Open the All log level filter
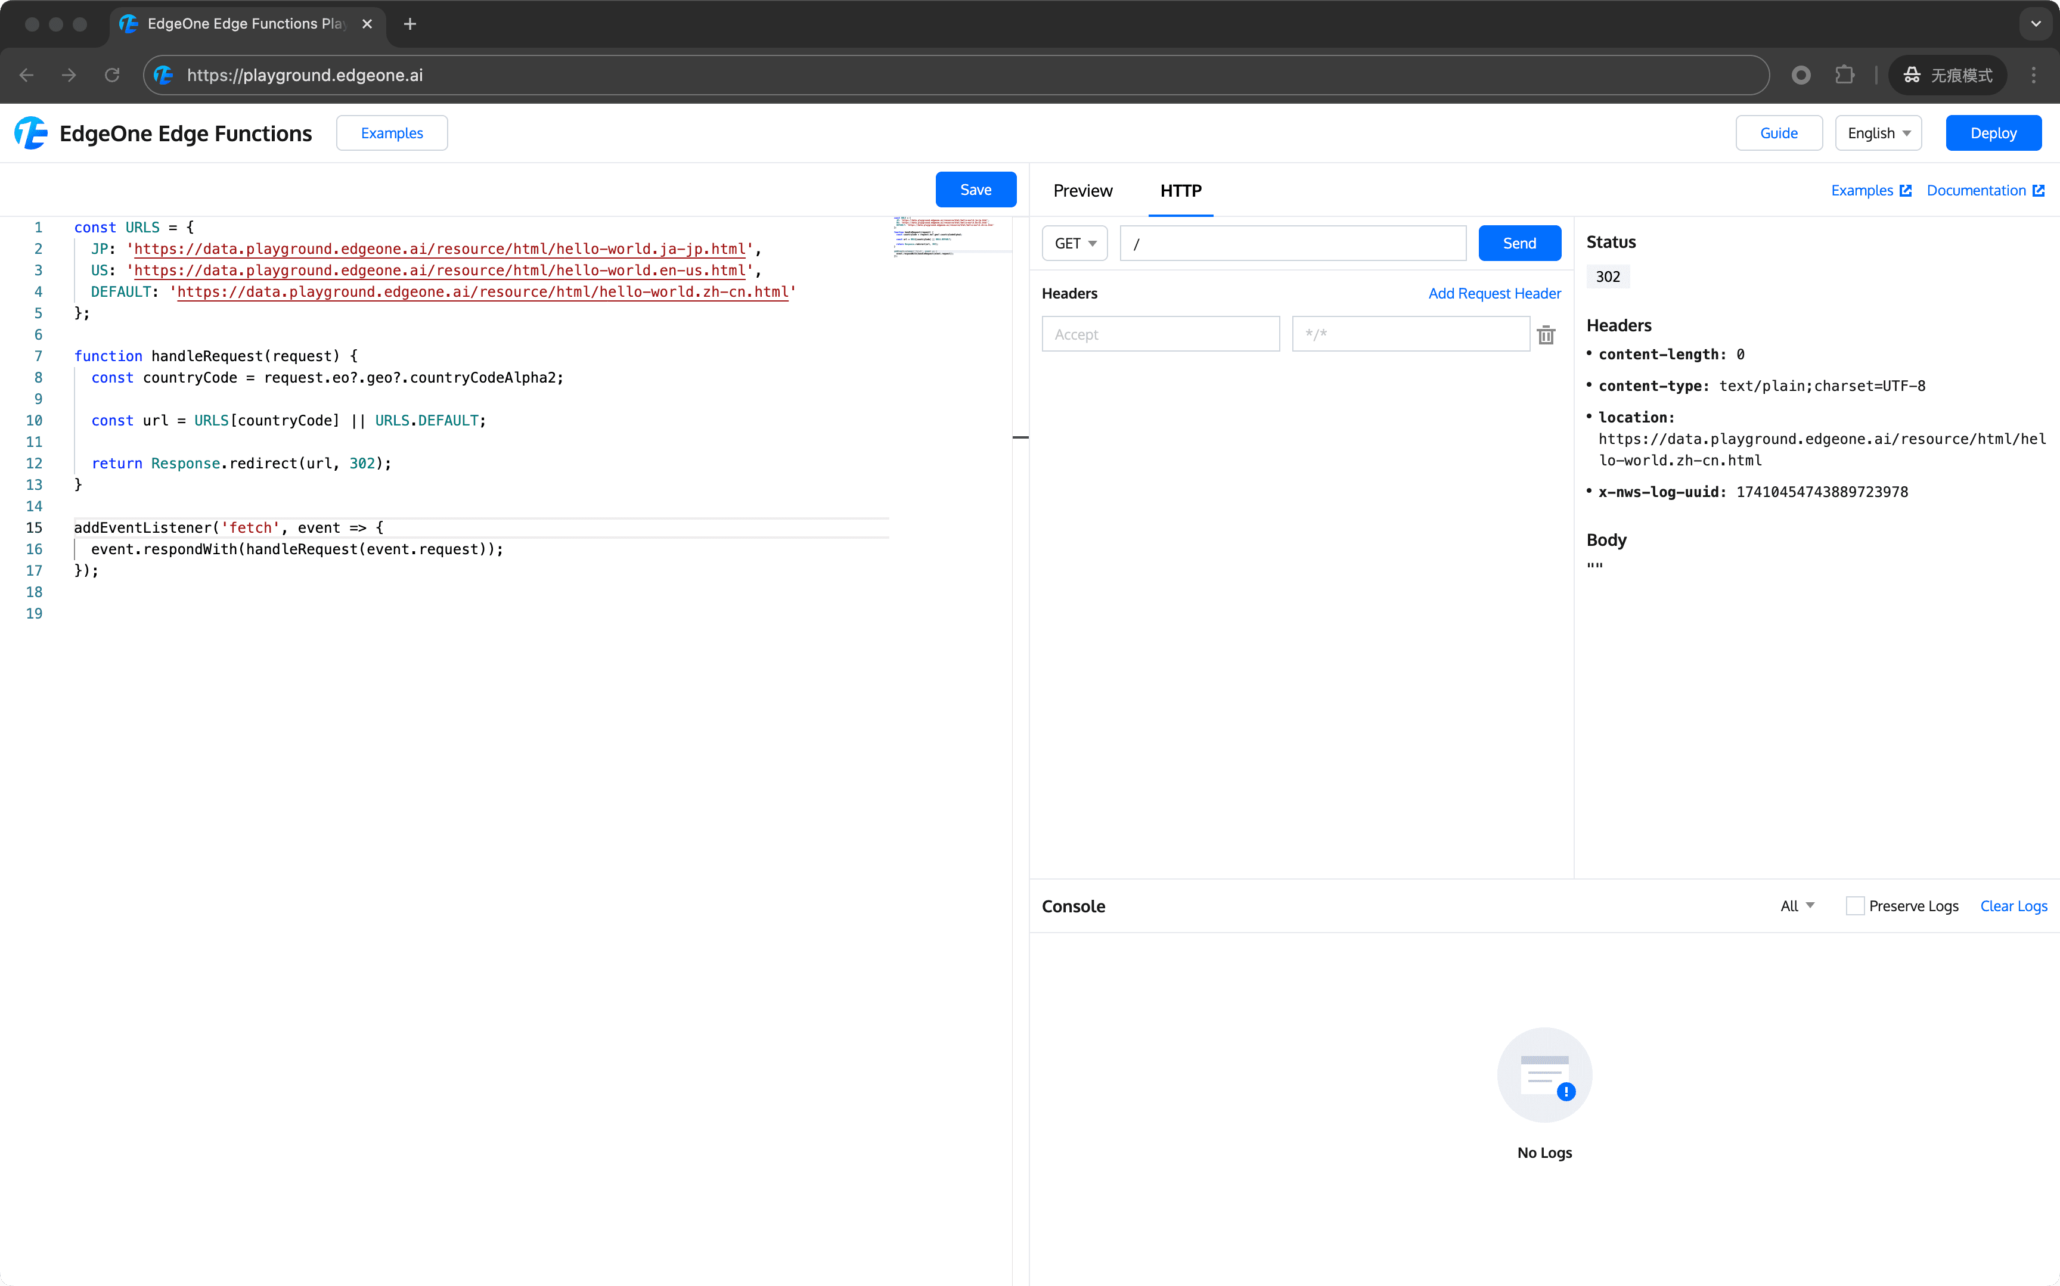 (1797, 906)
